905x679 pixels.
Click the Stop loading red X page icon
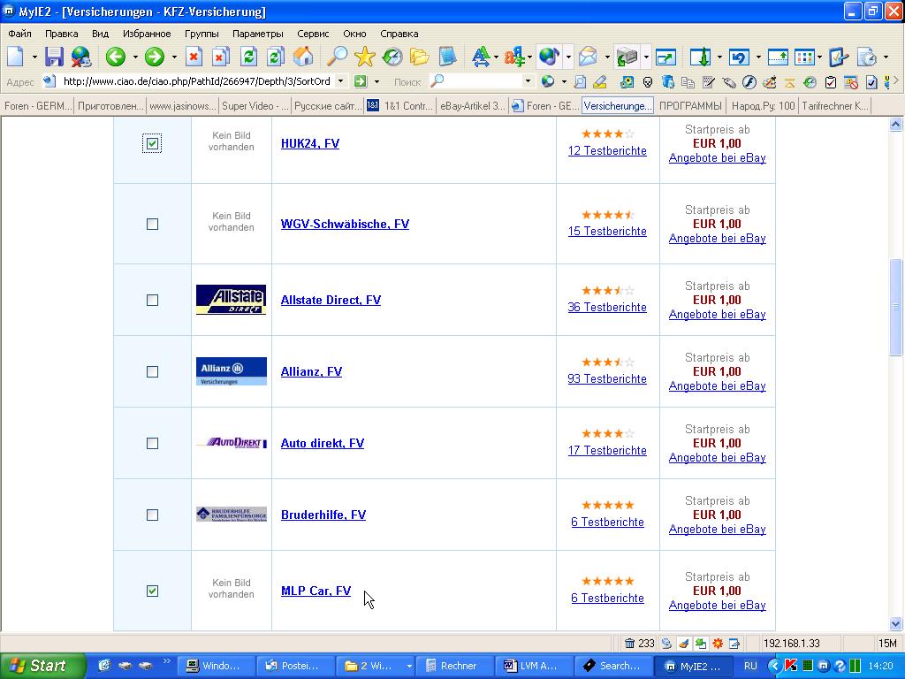(194, 57)
